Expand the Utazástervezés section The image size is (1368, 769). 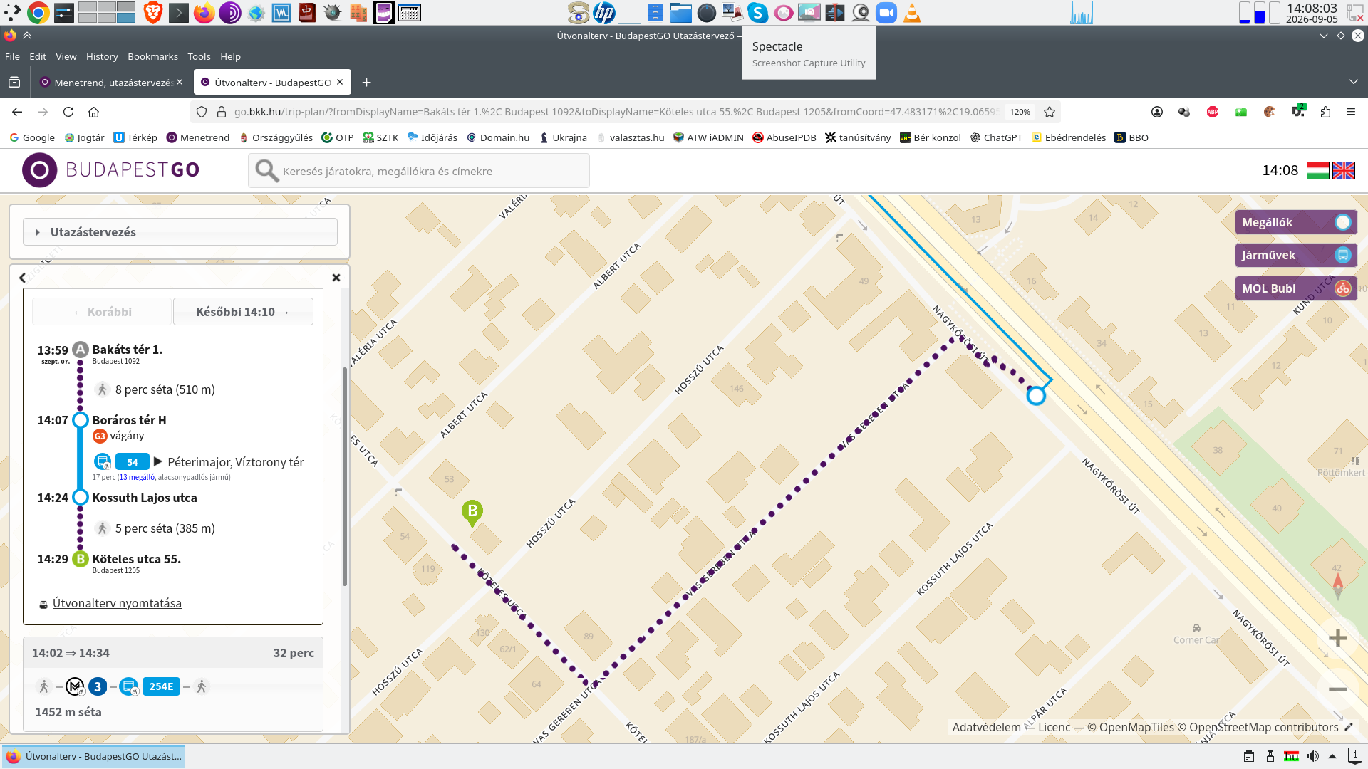pos(180,232)
